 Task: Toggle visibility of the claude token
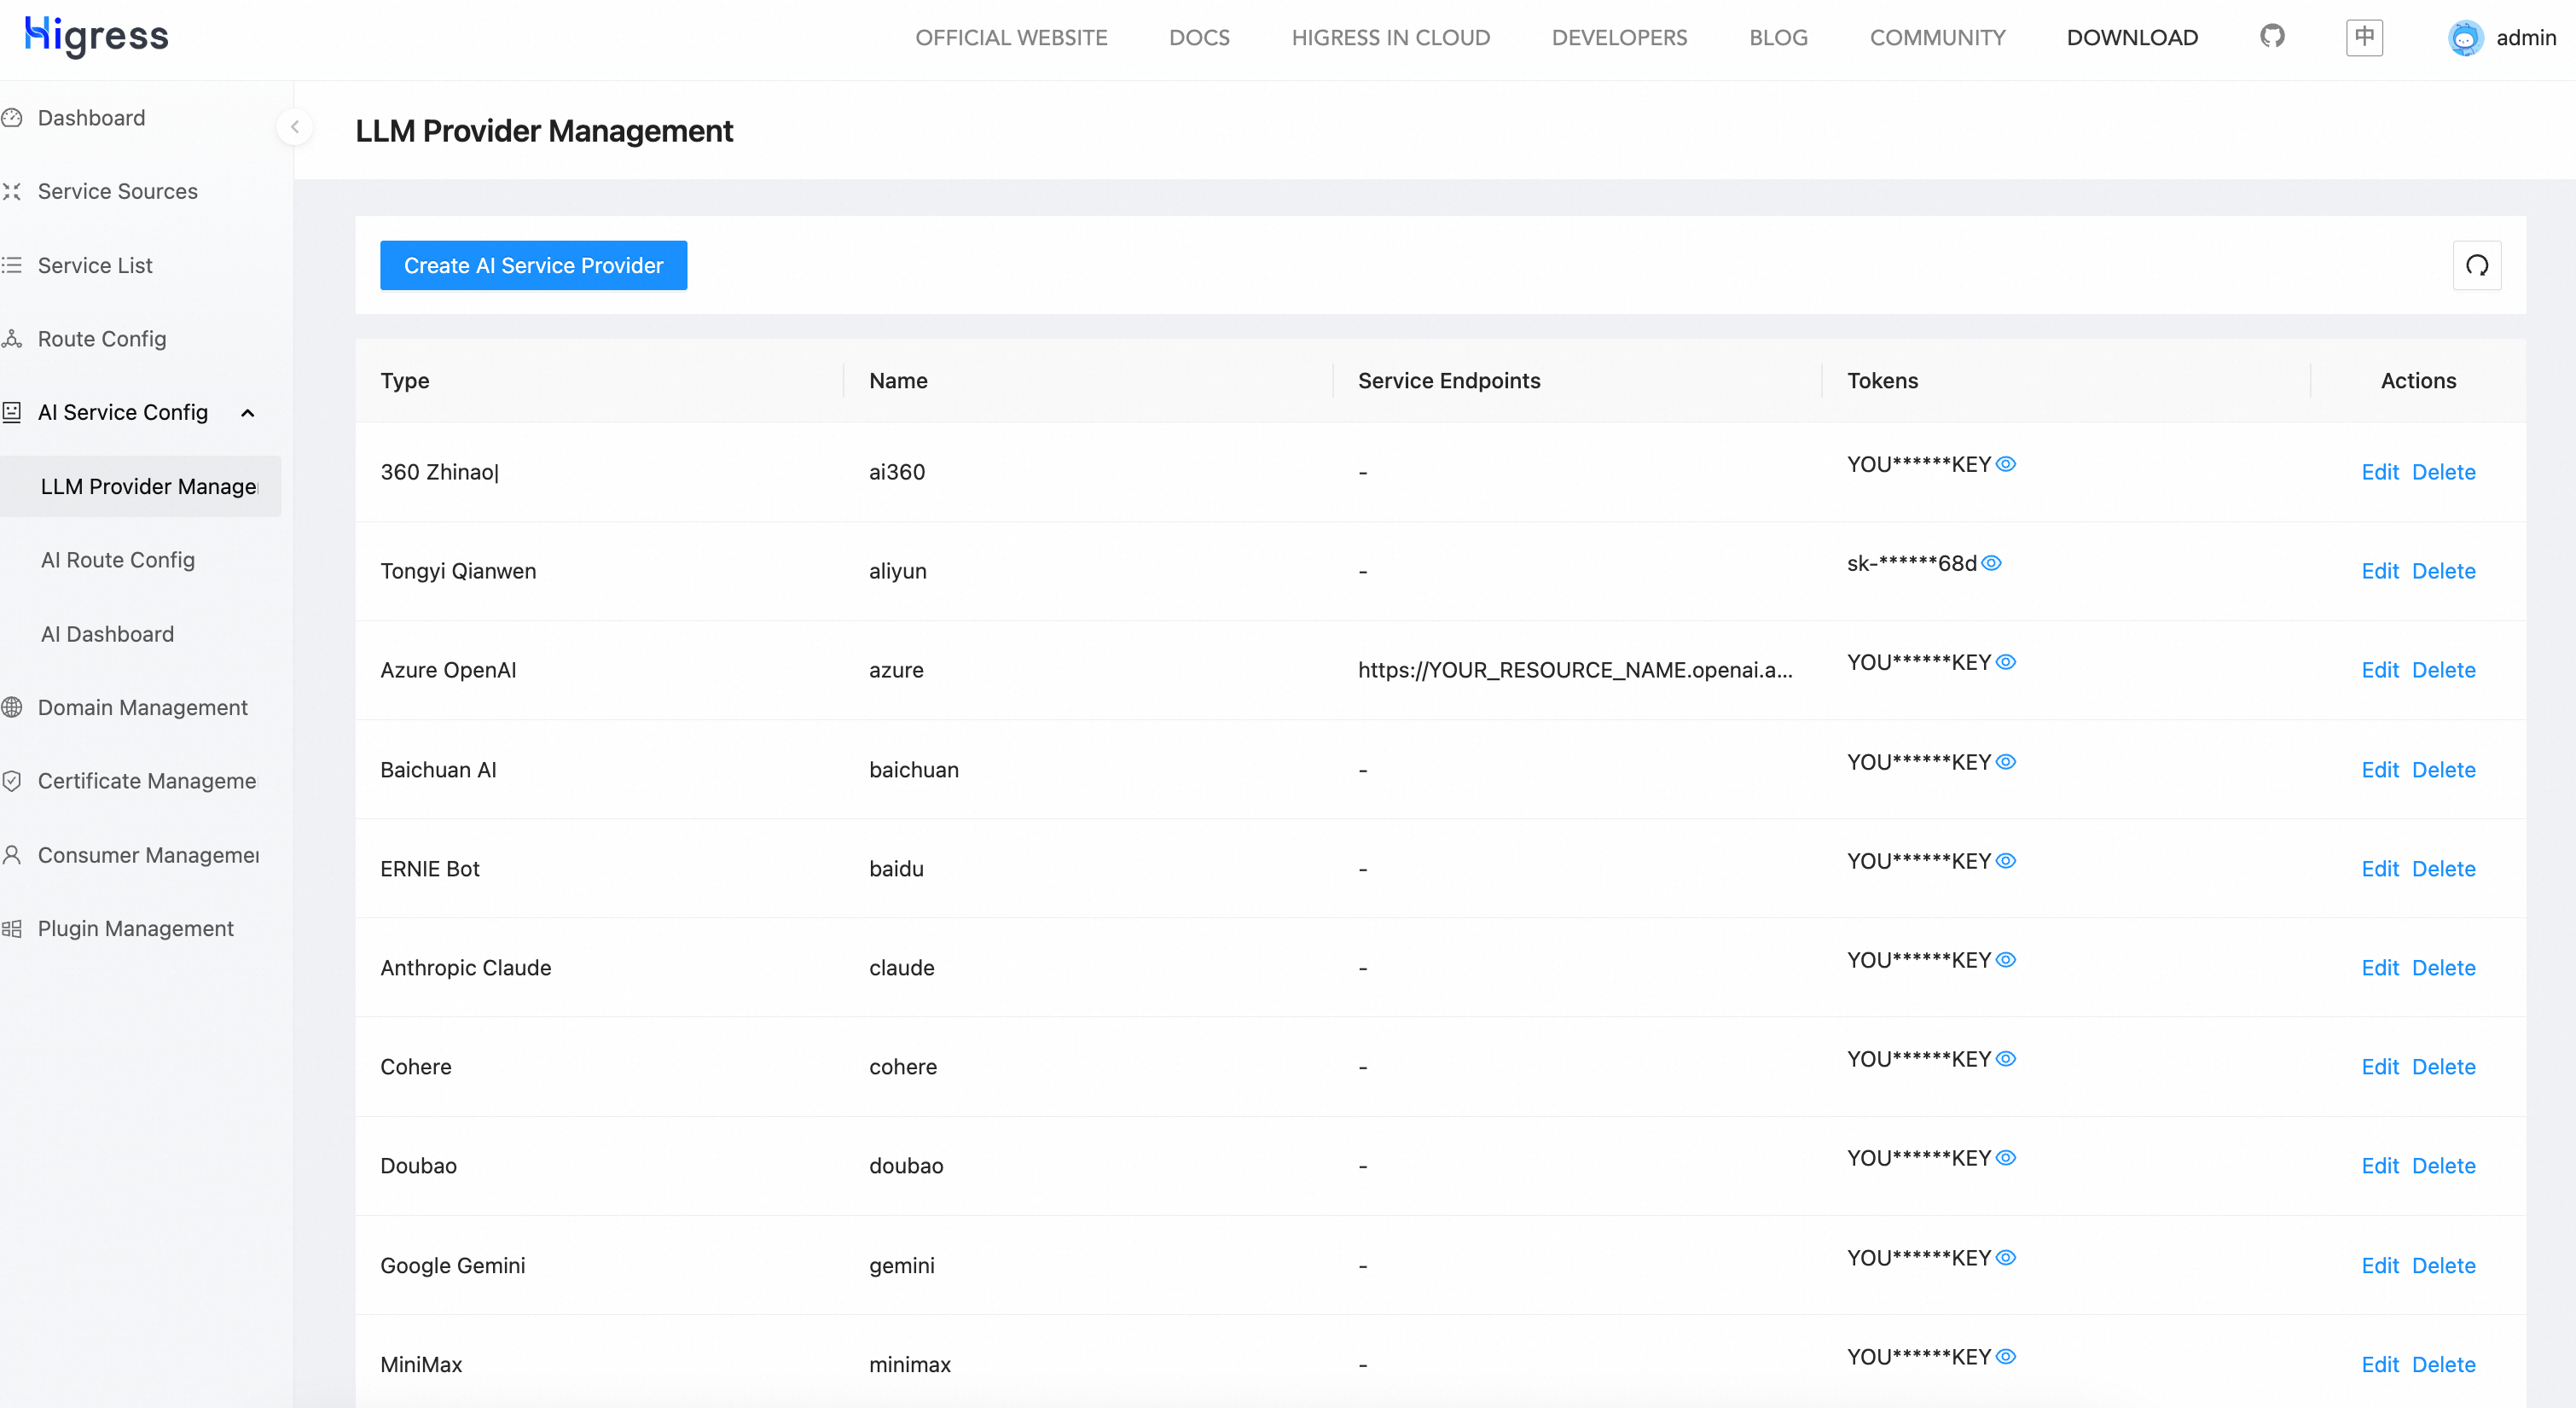[2006, 960]
